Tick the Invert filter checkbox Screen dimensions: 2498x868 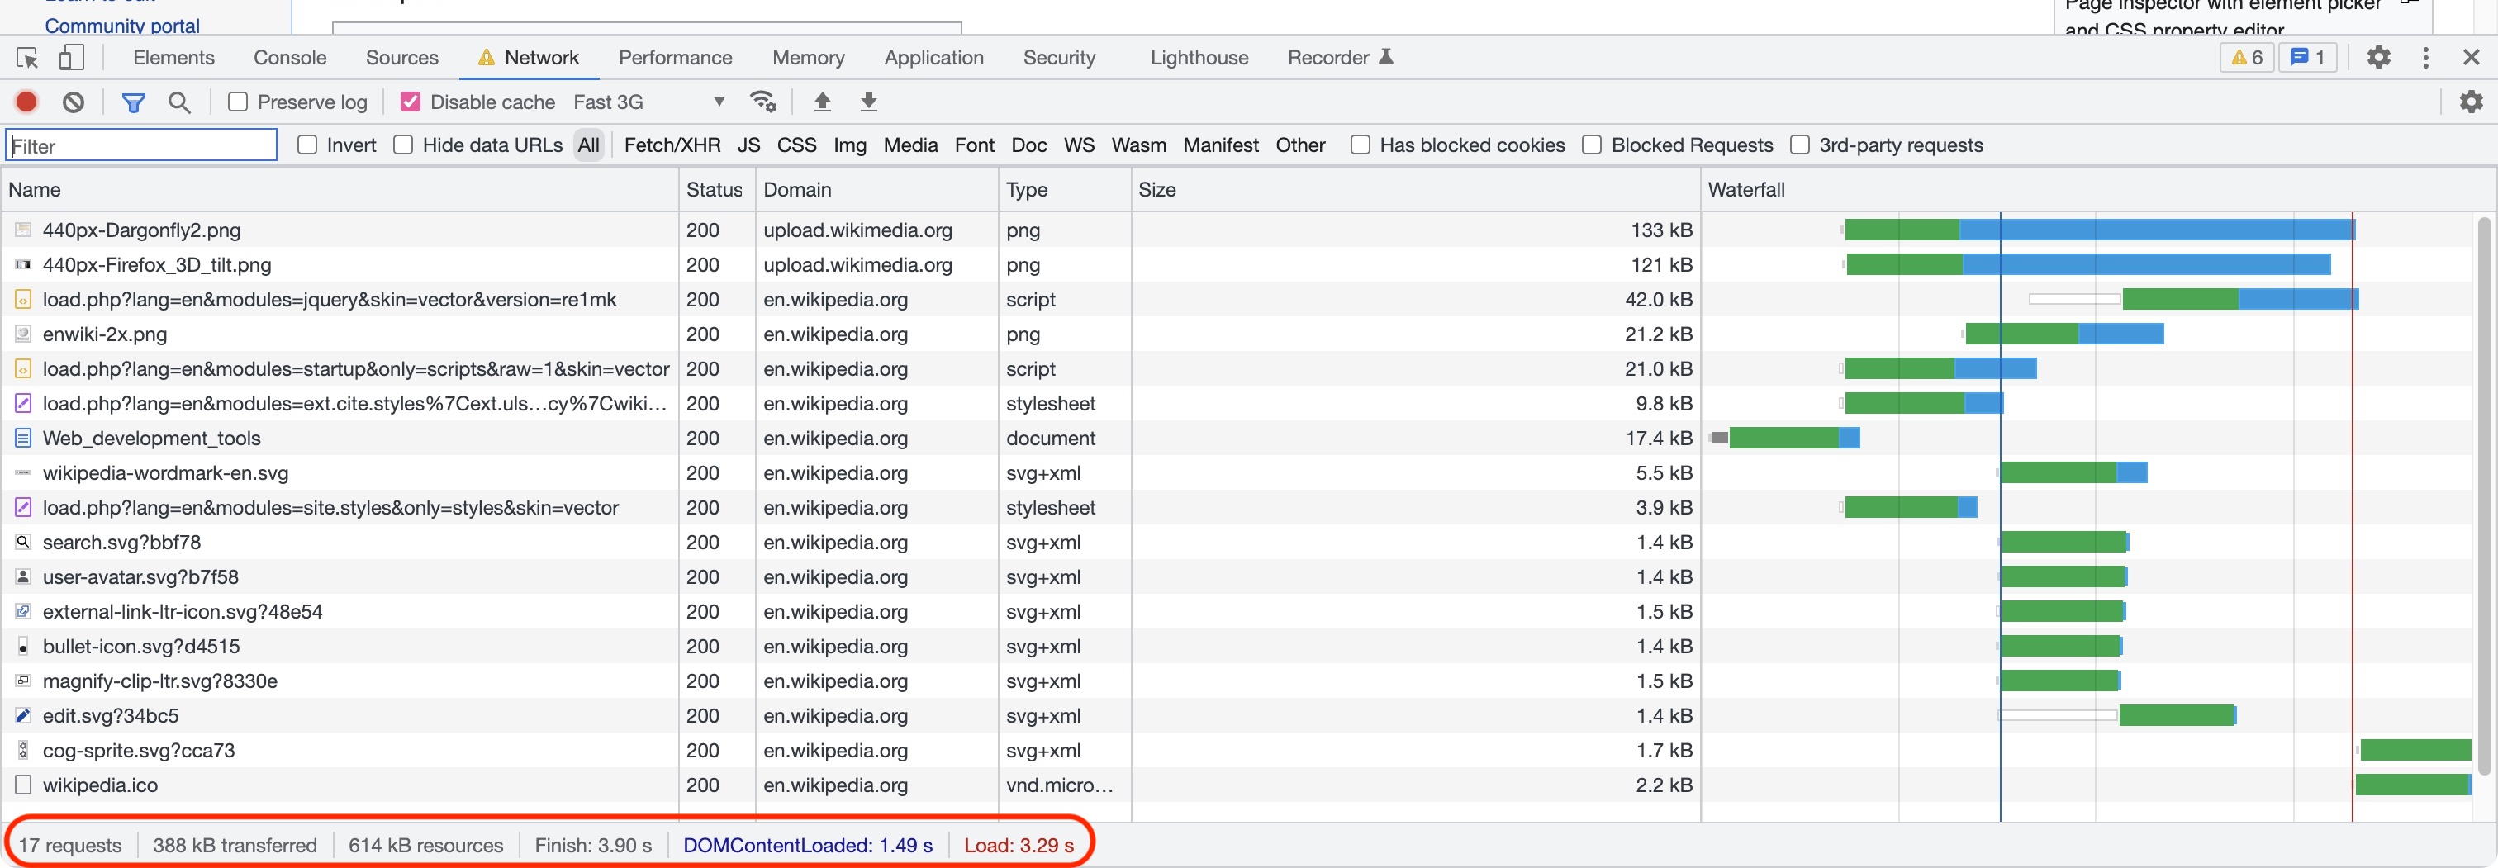[x=307, y=145]
